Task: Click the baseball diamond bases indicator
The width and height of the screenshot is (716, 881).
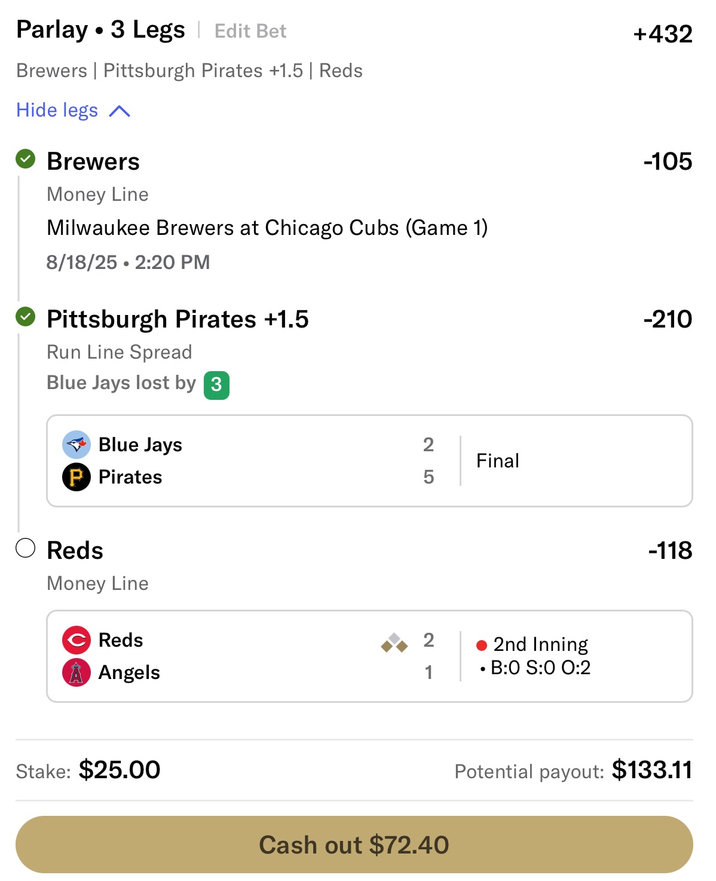Action: click(394, 643)
